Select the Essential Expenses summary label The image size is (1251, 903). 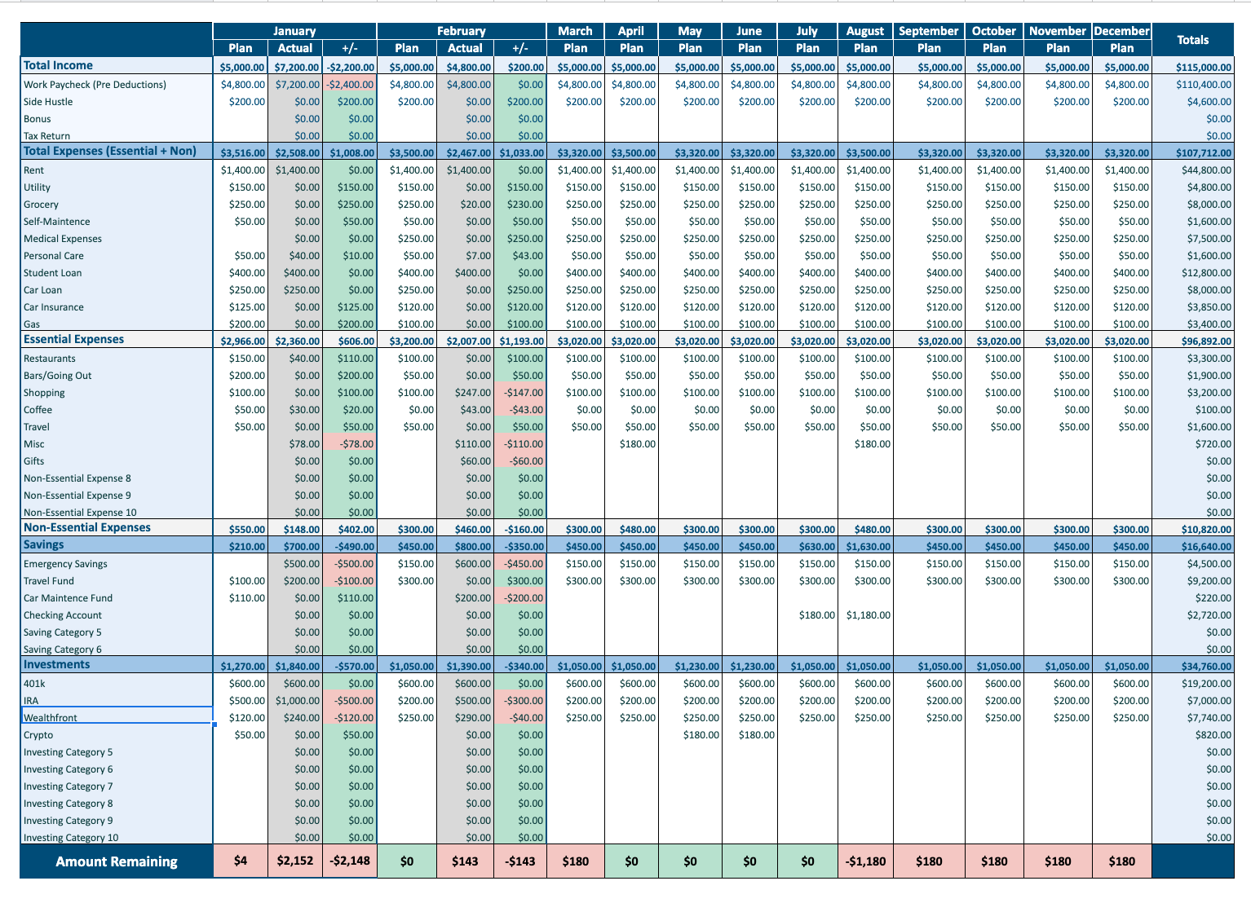[x=73, y=339]
